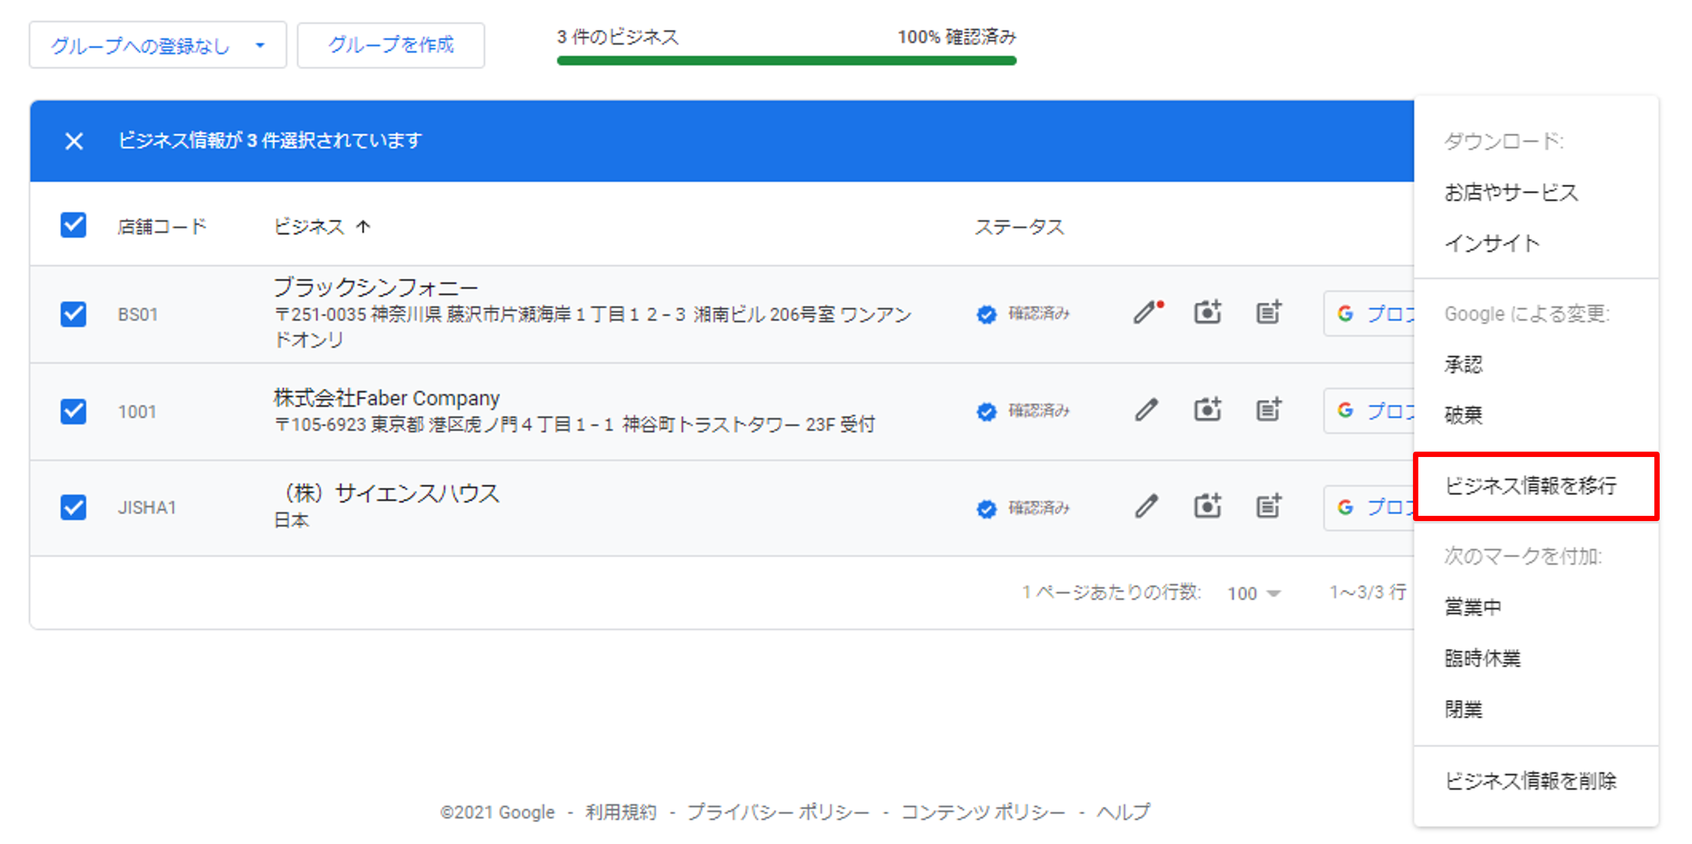1692x844 pixels.
Task: Click the sort arrow next to ビジネス header
Action: click(363, 227)
